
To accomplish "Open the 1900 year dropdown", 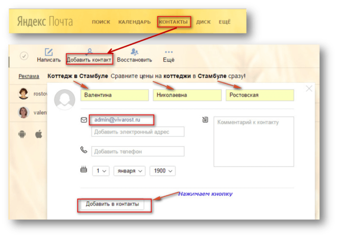I will 162,171.
